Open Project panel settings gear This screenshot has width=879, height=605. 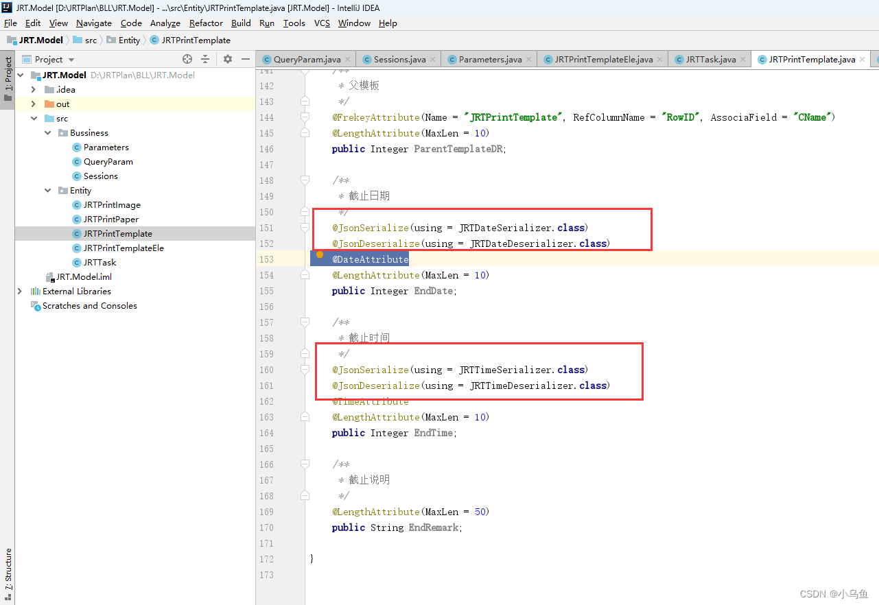(x=228, y=59)
